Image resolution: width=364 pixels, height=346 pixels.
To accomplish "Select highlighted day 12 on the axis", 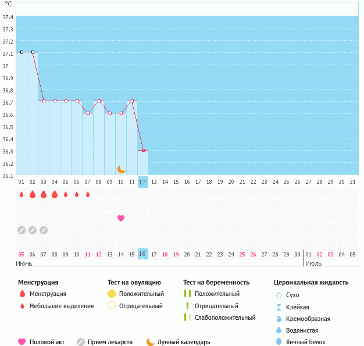I will pos(143,182).
